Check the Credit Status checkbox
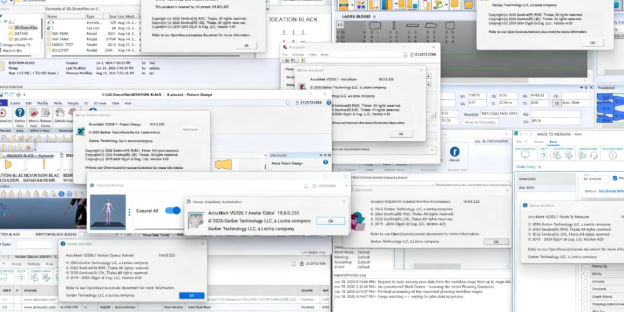The width and height of the screenshot is (624, 312). click(586, 297)
